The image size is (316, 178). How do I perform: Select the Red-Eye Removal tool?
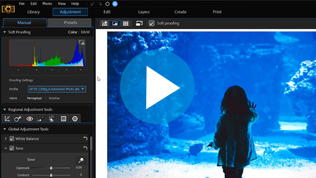click(30, 119)
